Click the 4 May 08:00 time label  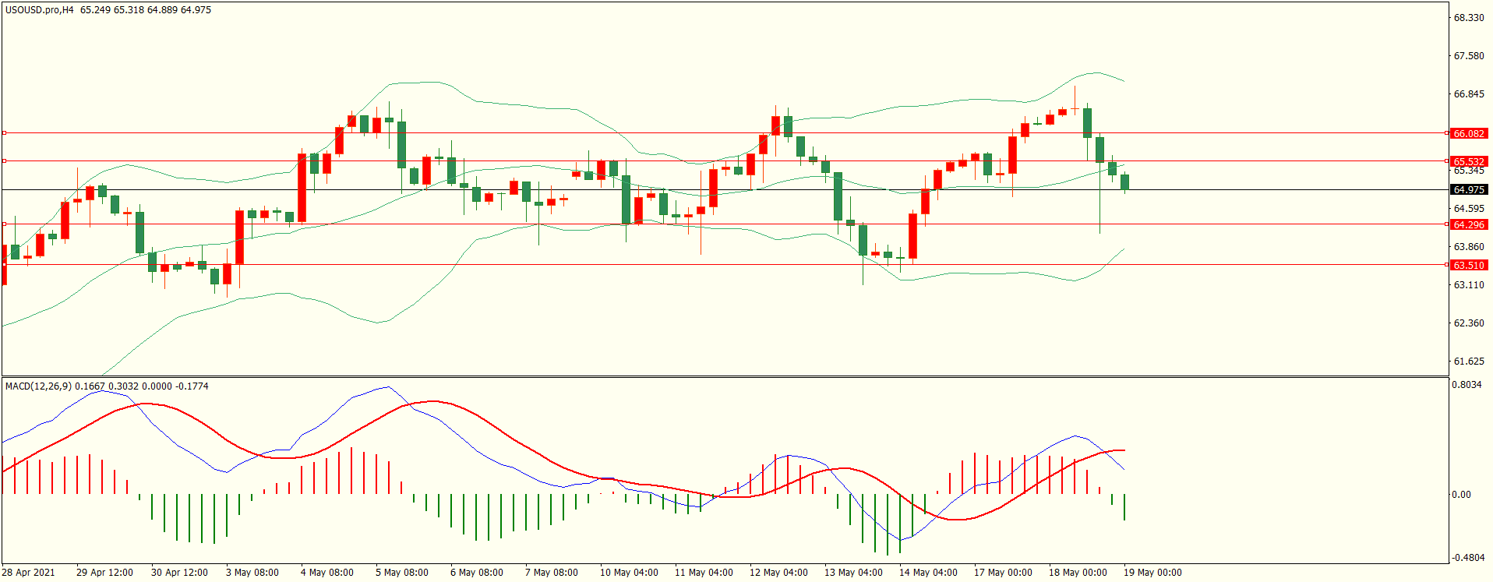click(x=327, y=572)
